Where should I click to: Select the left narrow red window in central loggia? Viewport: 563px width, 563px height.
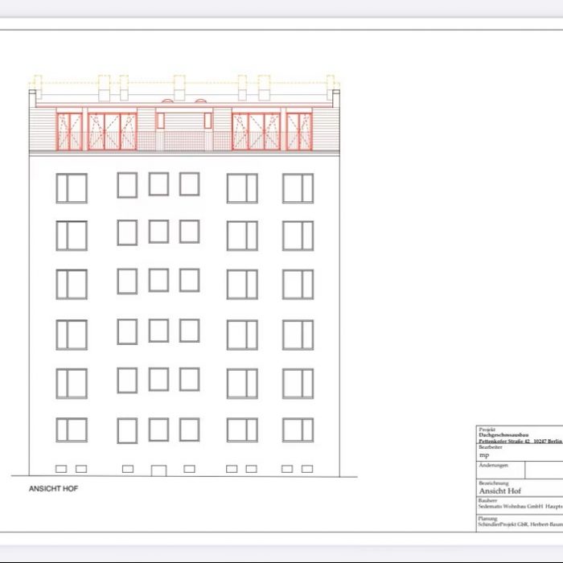pyautogui.click(x=160, y=121)
